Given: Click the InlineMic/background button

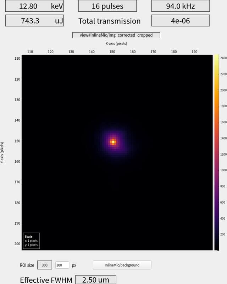Looking at the screenshot, I should (122, 265).
